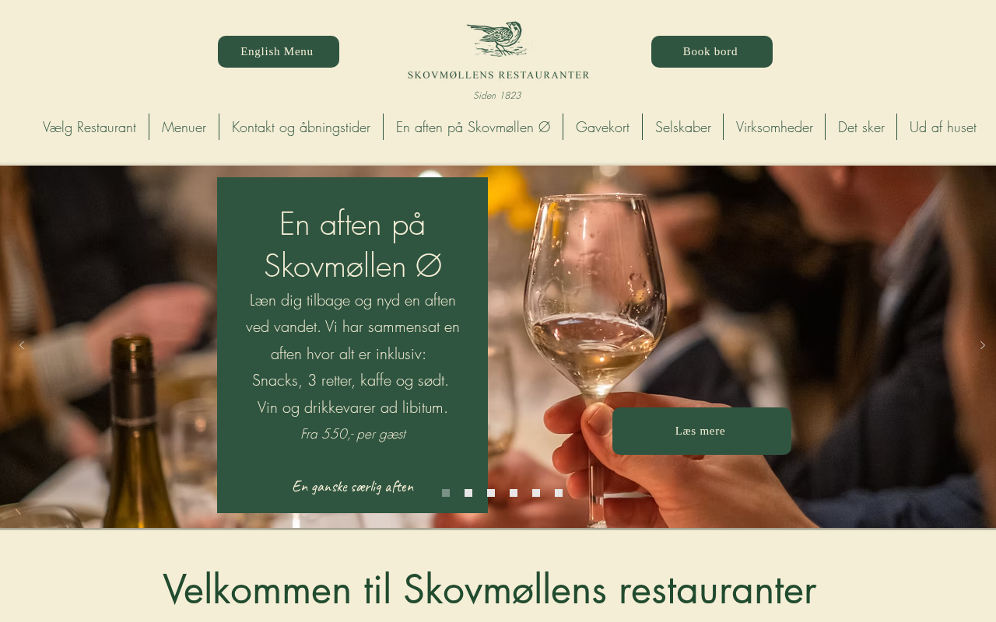Expand the Menuer navigation item
The height and width of the screenshot is (622, 996).
[184, 127]
